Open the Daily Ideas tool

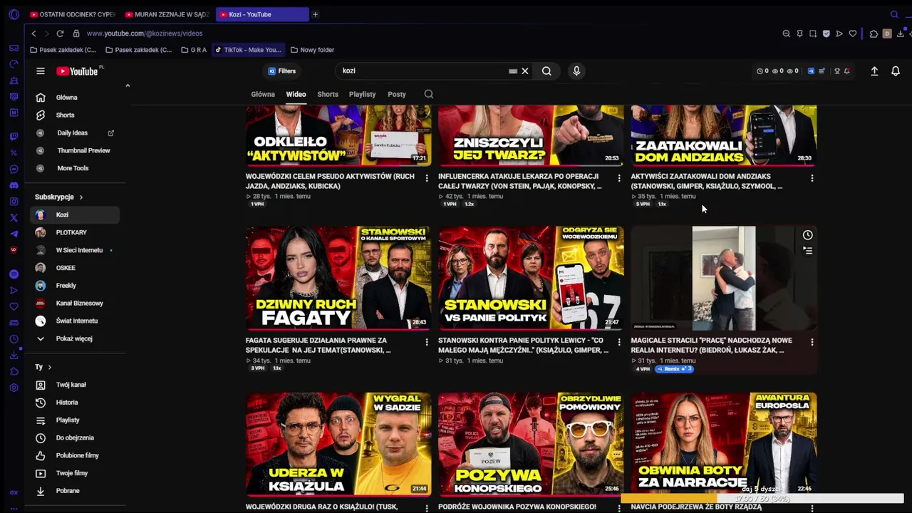click(74, 133)
